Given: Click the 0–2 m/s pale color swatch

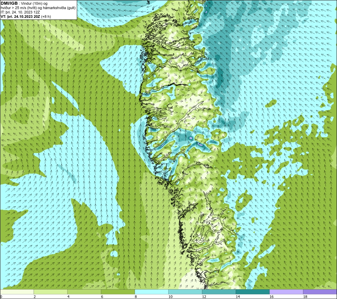Looking at the screenshot, I should [x=17, y=292].
